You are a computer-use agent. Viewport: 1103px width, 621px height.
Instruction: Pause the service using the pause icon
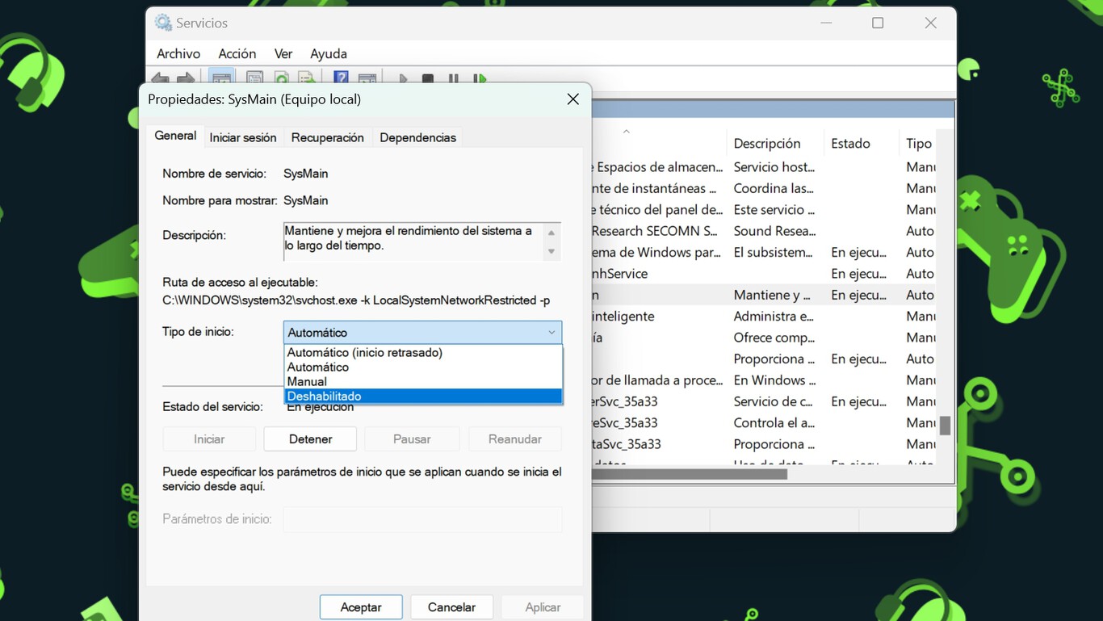pos(453,78)
